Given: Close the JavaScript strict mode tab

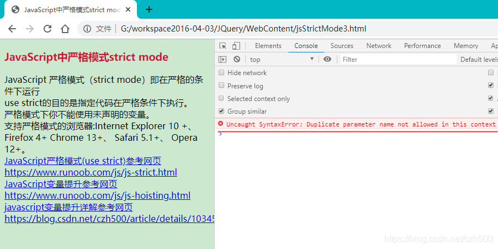Looking at the screenshot, I should point(128,9).
